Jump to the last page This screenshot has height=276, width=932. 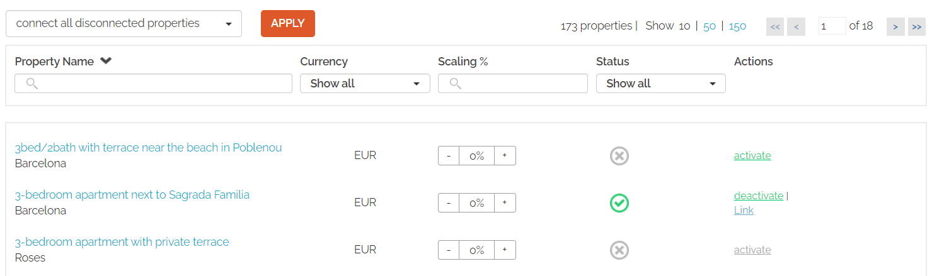pyautogui.click(x=917, y=26)
